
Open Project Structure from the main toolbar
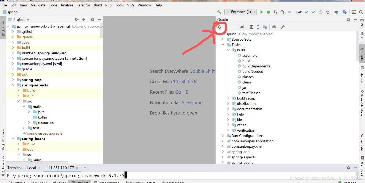coord(336,12)
